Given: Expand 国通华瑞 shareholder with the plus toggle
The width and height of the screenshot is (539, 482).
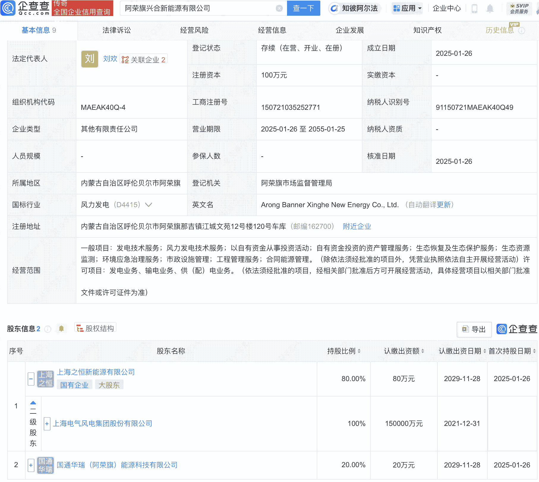Looking at the screenshot, I should (31, 465).
